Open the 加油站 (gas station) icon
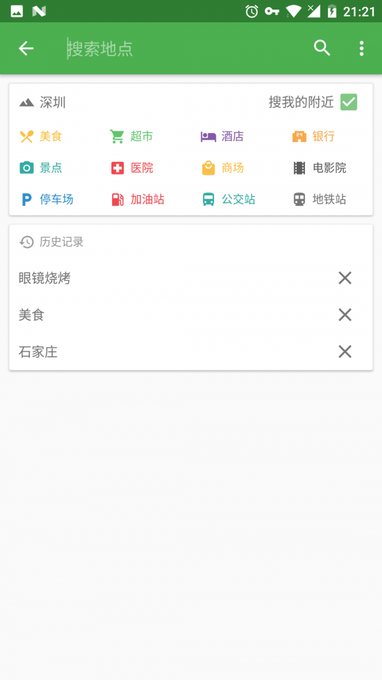Screen dimensions: 382x680 pyautogui.click(x=117, y=199)
